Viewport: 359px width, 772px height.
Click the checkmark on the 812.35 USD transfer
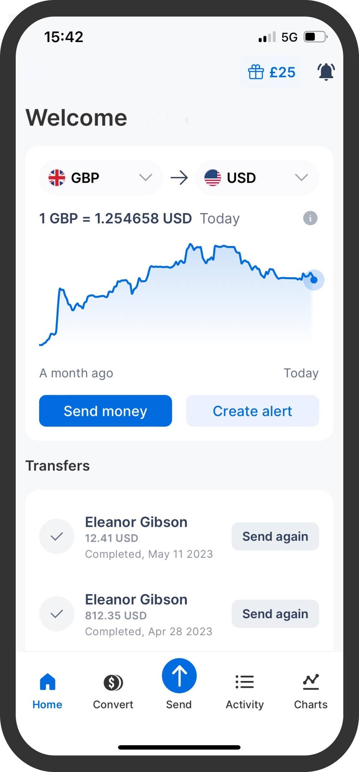pyautogui.click(x=57, y=614)
